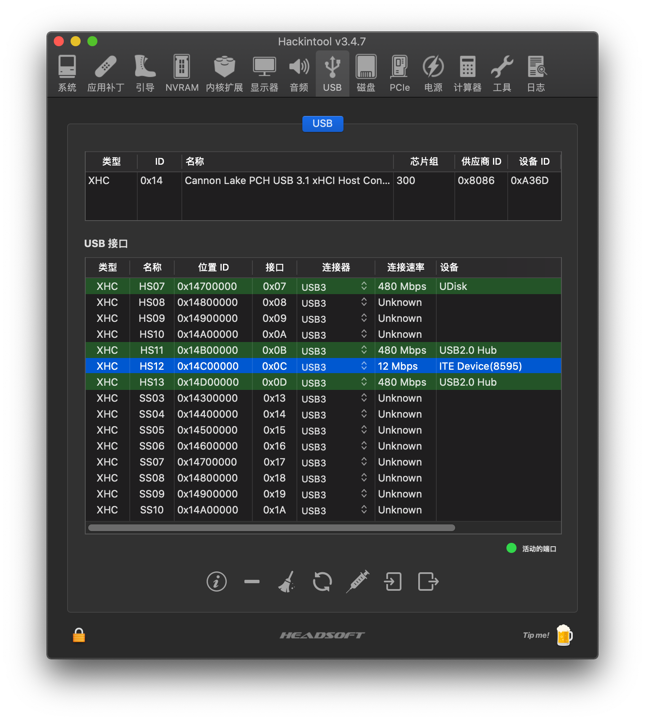Open connector dropdown for HS08 row
Image resolution: width=645 pixels, height=721 pixels.
point(364,302)
